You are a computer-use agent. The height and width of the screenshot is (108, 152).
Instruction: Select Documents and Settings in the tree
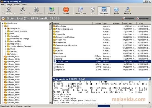tap(20, 39)
